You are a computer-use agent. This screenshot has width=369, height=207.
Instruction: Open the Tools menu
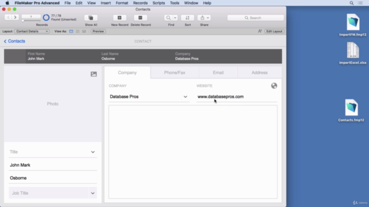click(174, 3)
